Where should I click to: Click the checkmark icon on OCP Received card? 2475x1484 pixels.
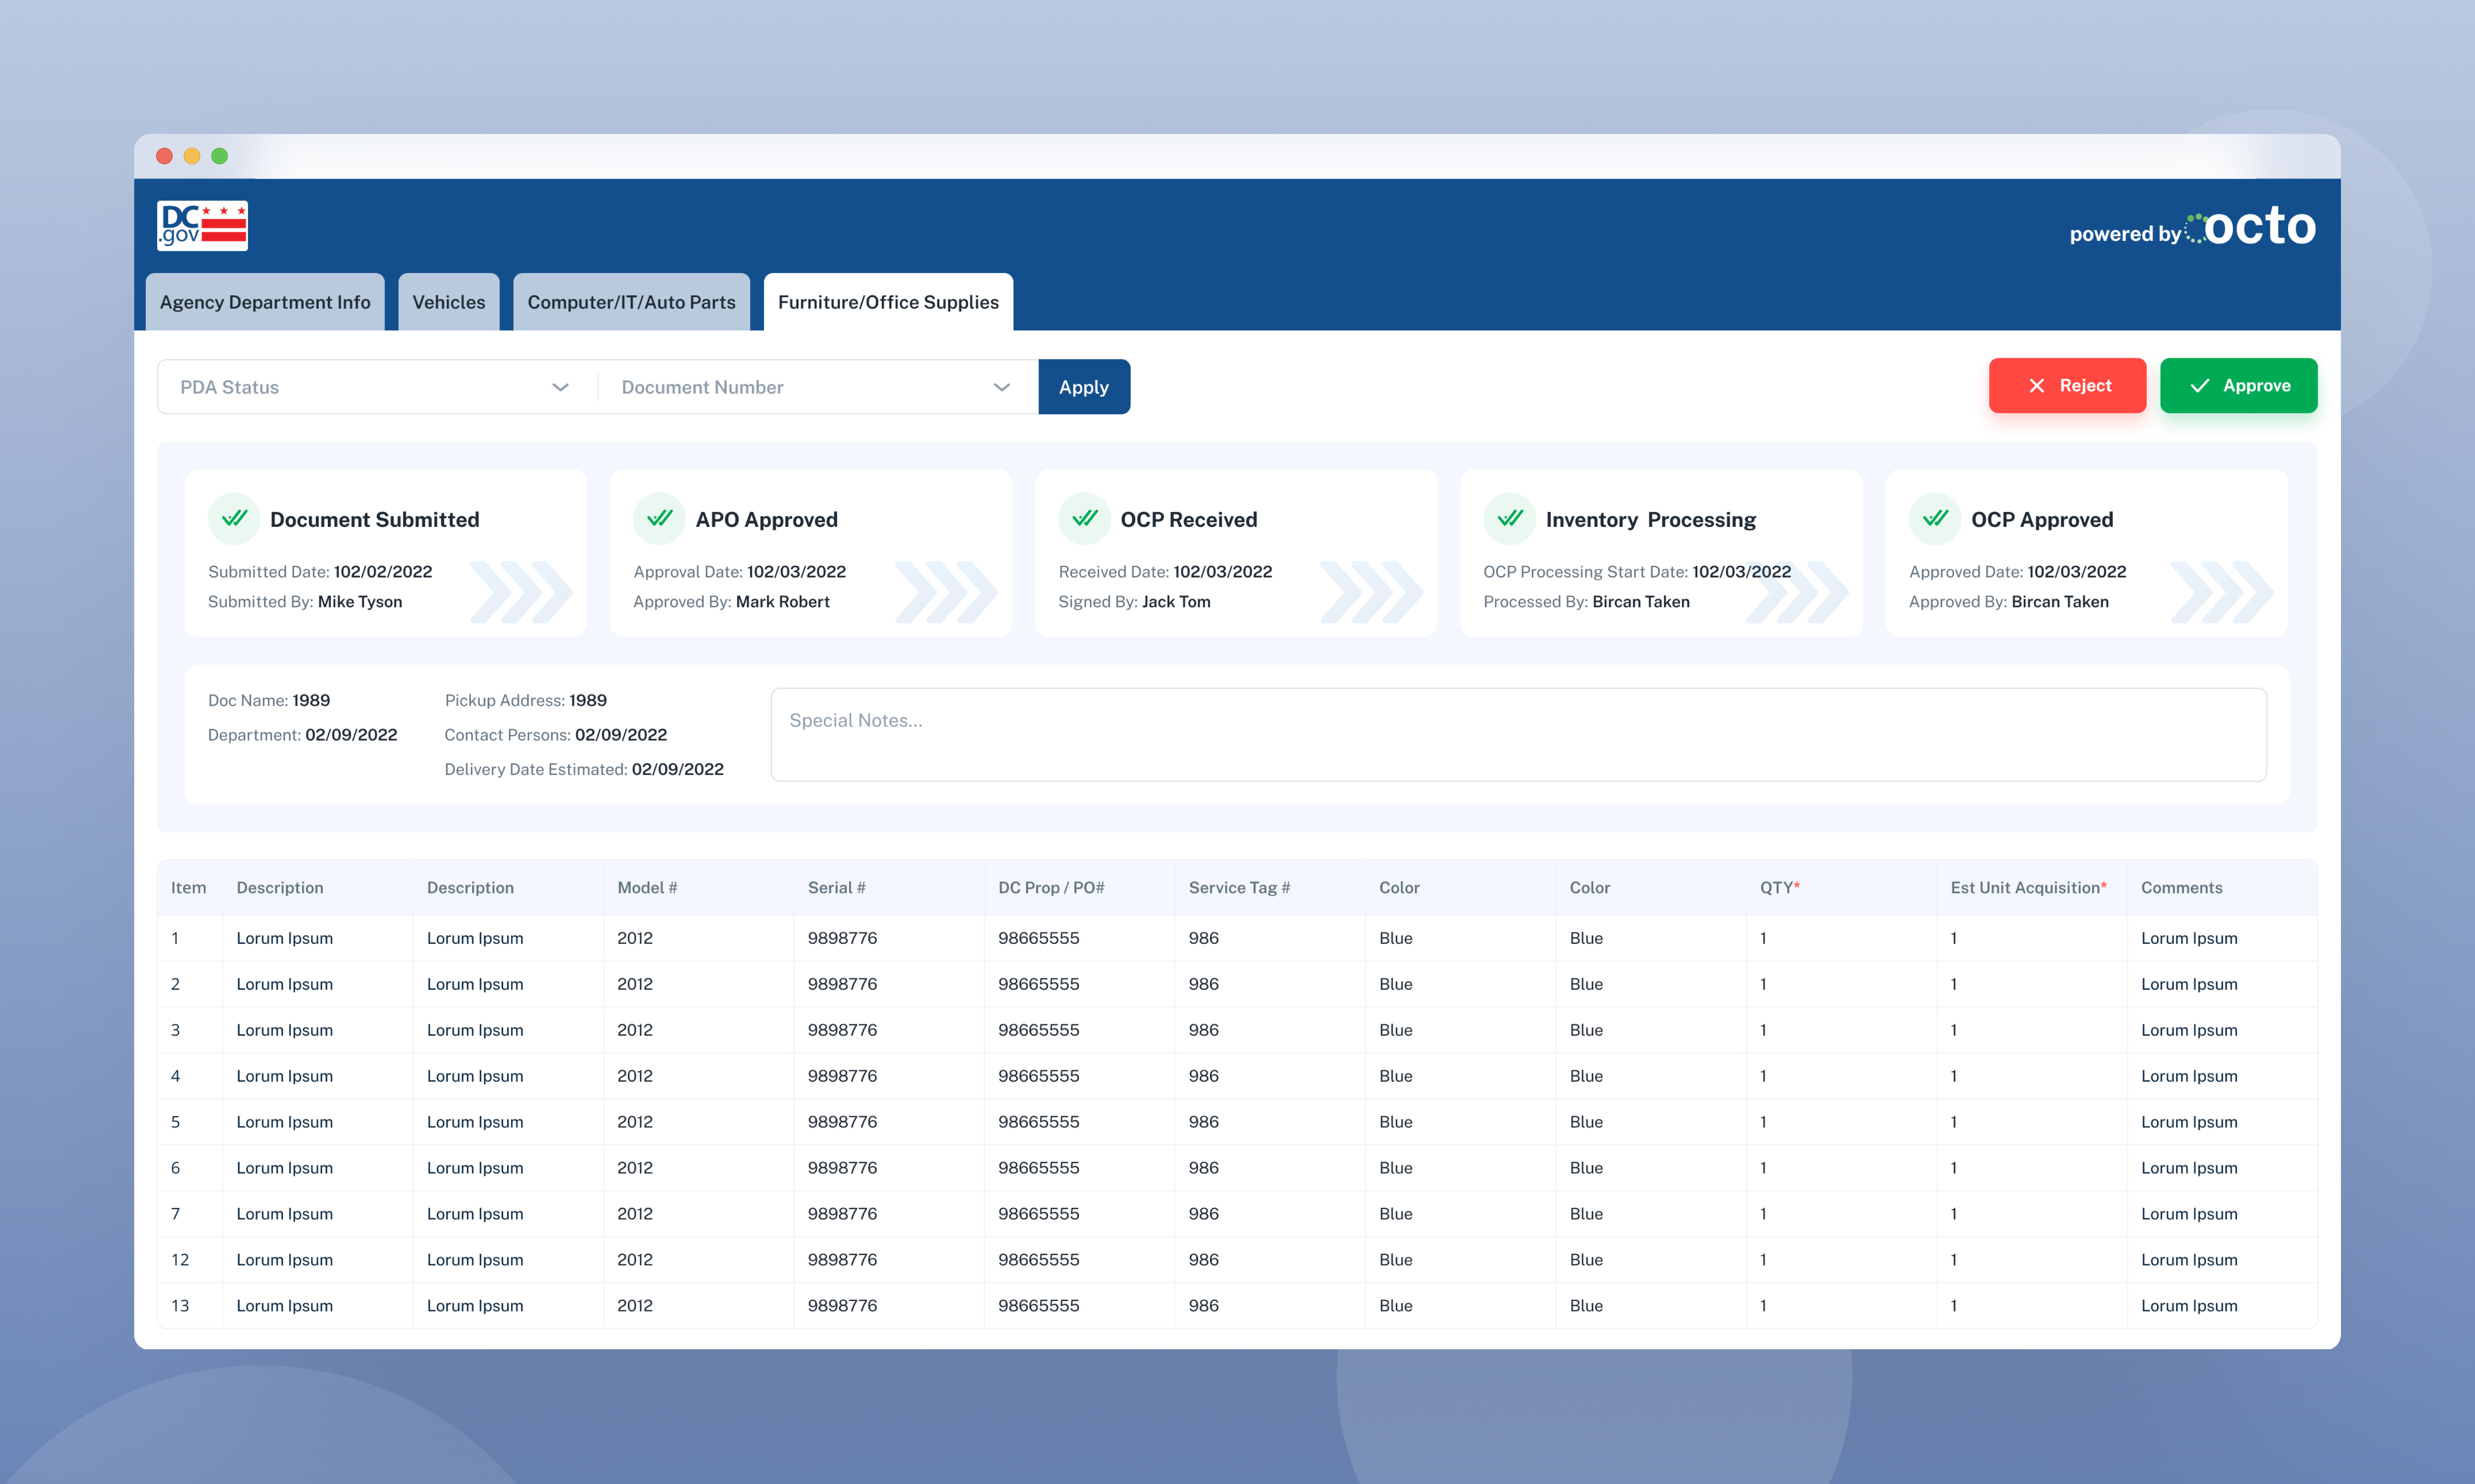[x=1085, y=518]
